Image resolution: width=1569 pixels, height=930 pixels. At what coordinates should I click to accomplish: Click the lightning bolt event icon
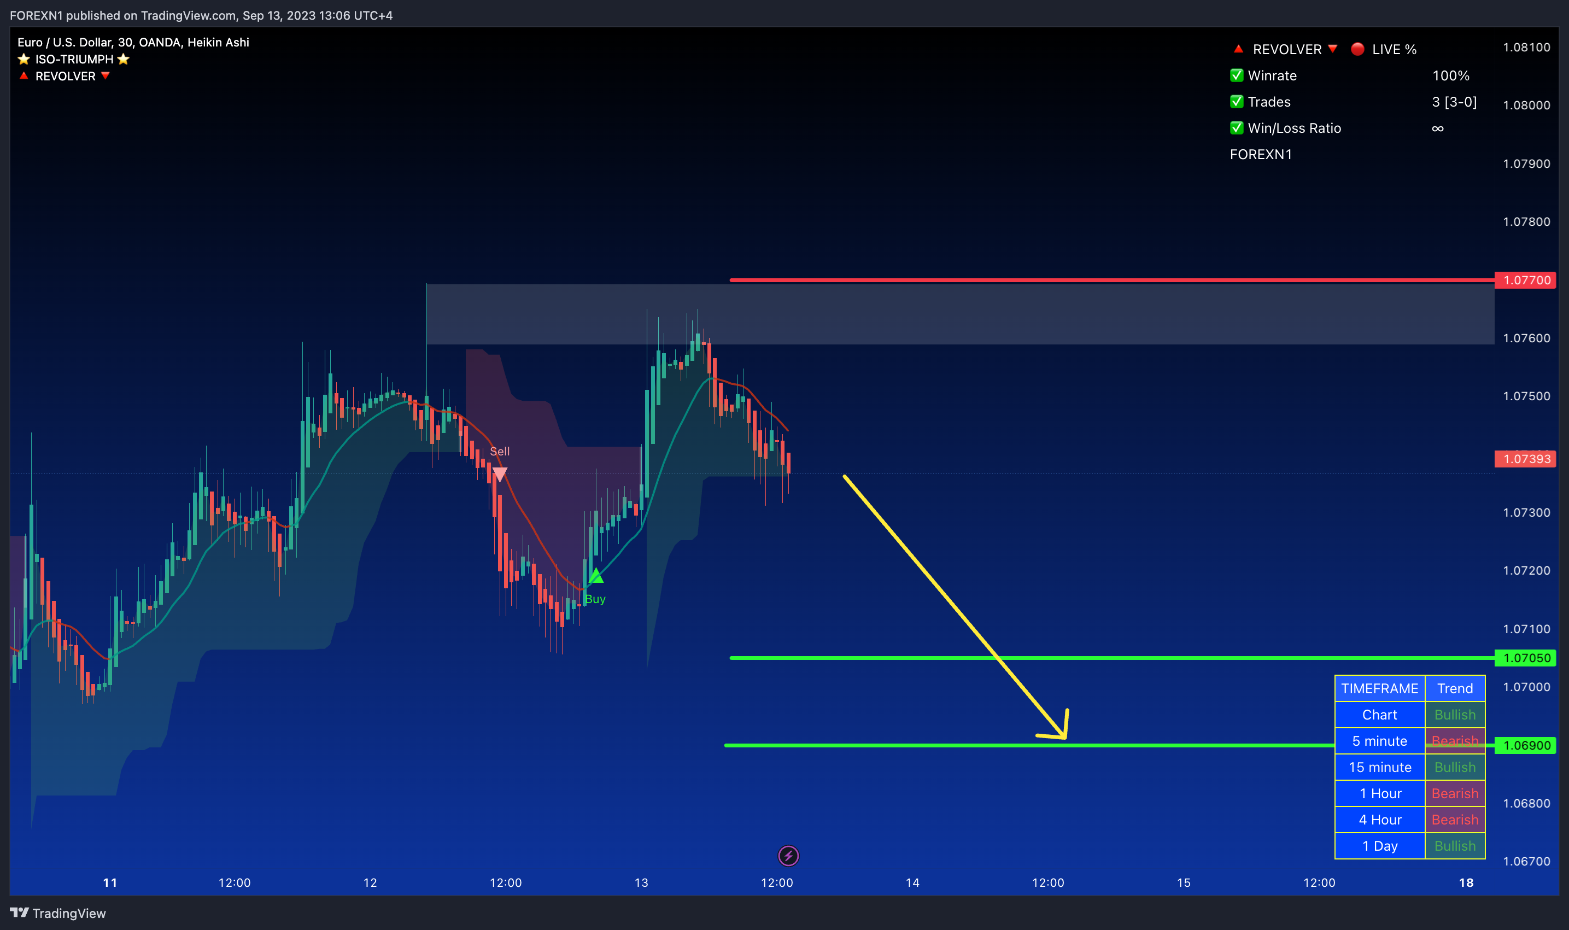pyautogui.click(x=788, y=856)
